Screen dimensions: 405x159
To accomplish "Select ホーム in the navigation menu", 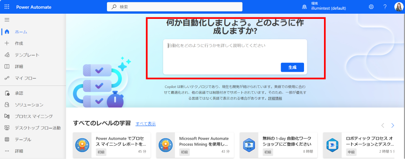I will (21, 32).
